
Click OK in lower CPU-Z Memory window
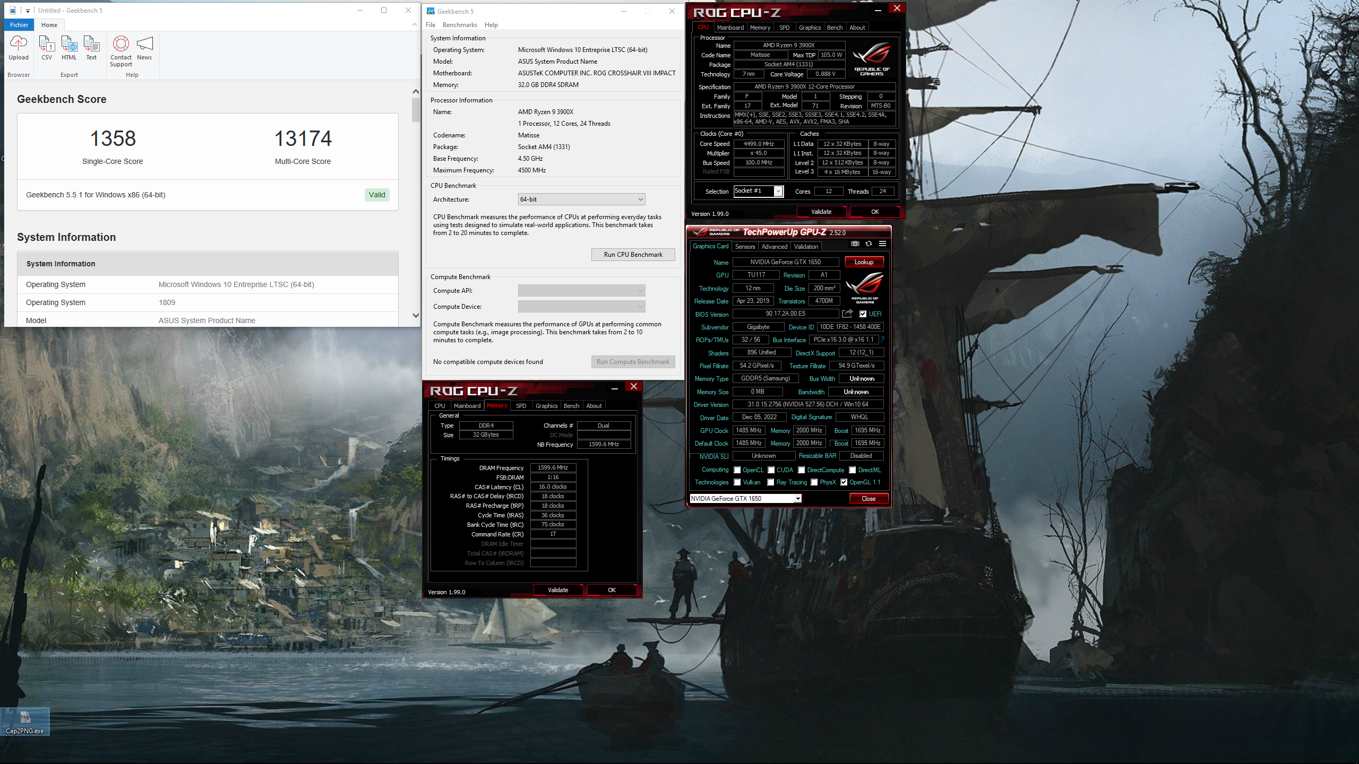pos(612,590)
